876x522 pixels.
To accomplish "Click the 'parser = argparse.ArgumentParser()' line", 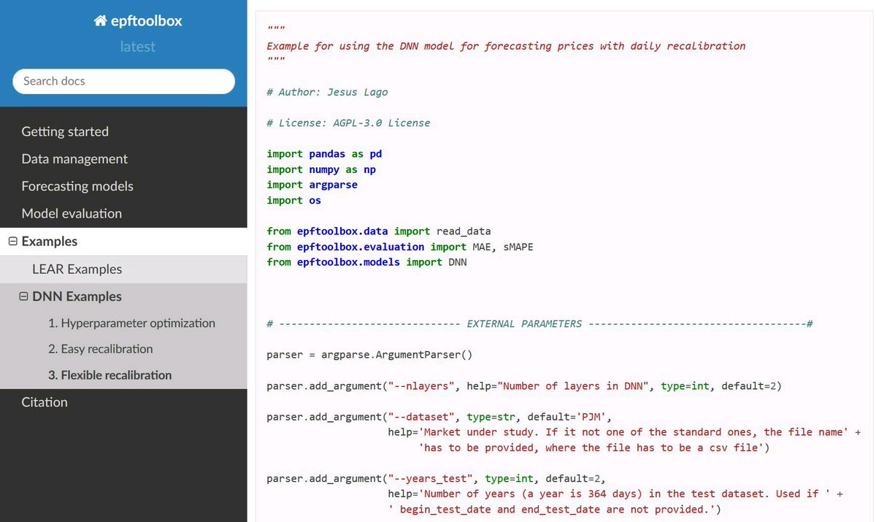I will (x=370, y=355).
